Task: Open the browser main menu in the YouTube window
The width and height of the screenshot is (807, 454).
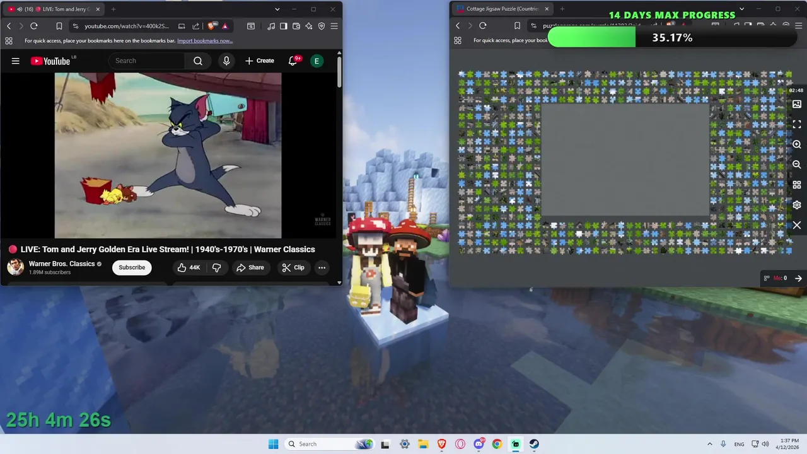Action: coord(334,26)
